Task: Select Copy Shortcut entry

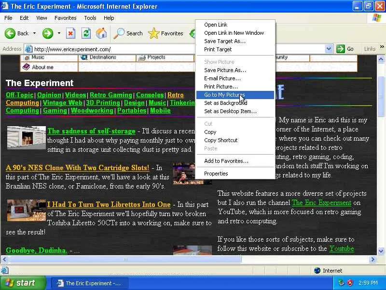Action: coord(235,140)
